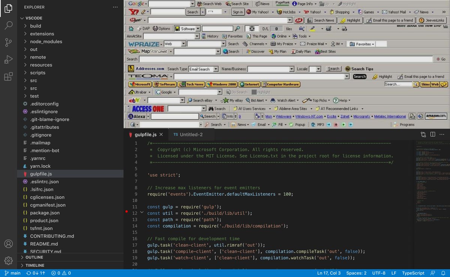
Task: Click the sync changes indicator in the status bar
Action: click(x=36, y=273)
